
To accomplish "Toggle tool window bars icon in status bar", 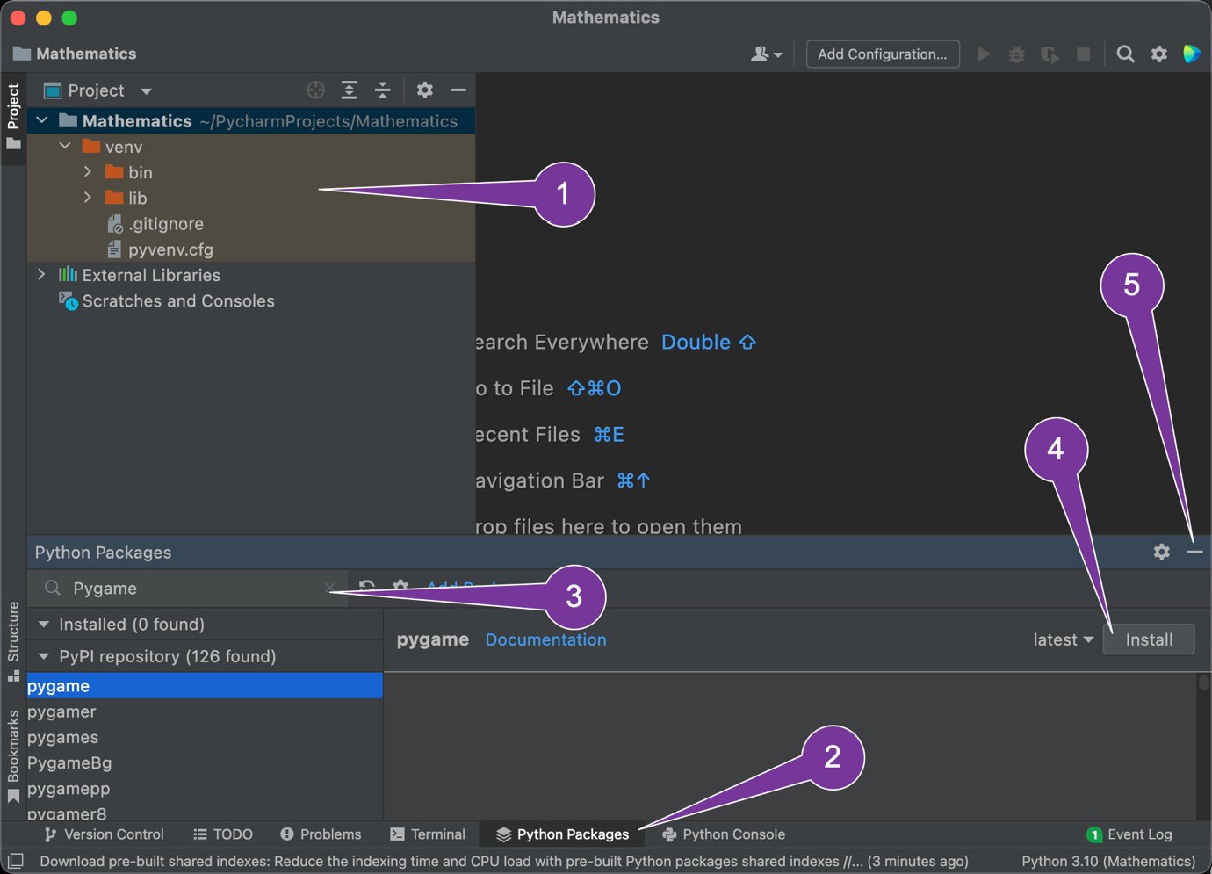I will coord(15,861).
